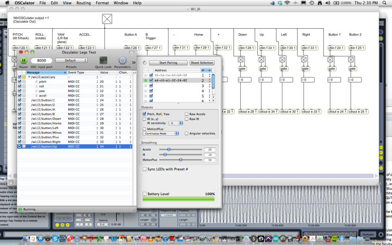392x245 pixels.
Task: Open the Quick Look monitor icon
Action: coord(103,60)
